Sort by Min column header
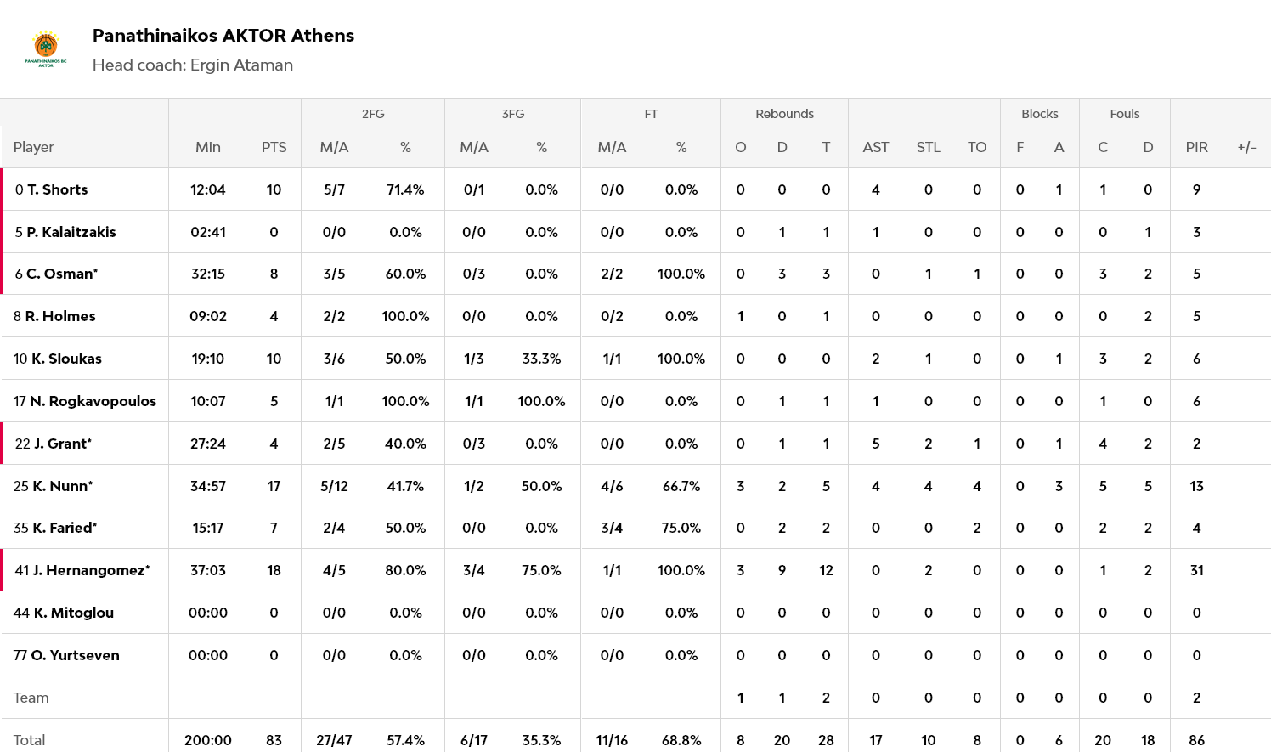This screenshot has width=1271, height=752. point(208,147)
